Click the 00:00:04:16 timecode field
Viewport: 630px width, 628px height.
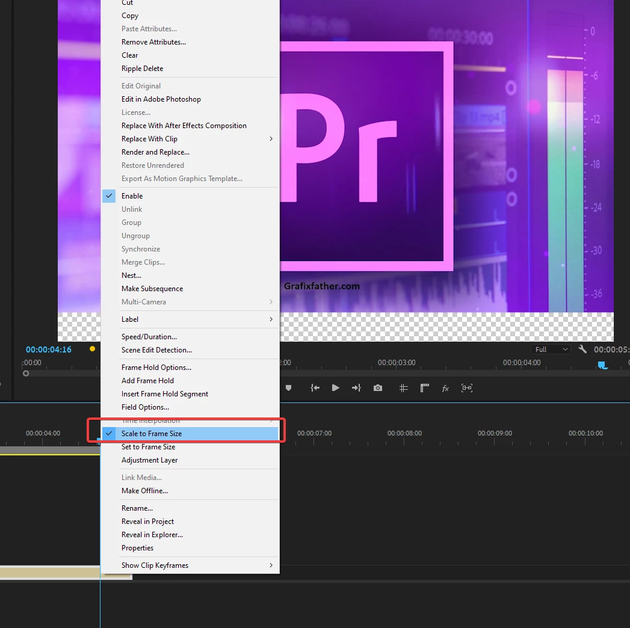point(49,349)
